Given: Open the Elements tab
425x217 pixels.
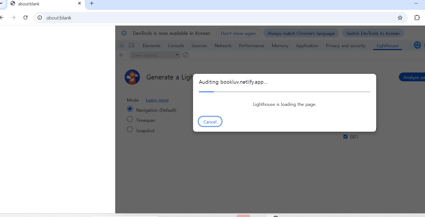Looking at the screenshot, I should point(151,46).
